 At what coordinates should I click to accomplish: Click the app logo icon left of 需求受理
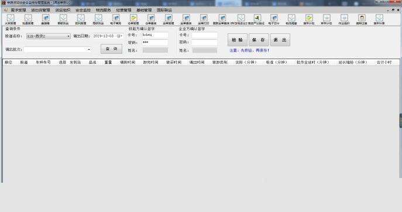[6, 10]
